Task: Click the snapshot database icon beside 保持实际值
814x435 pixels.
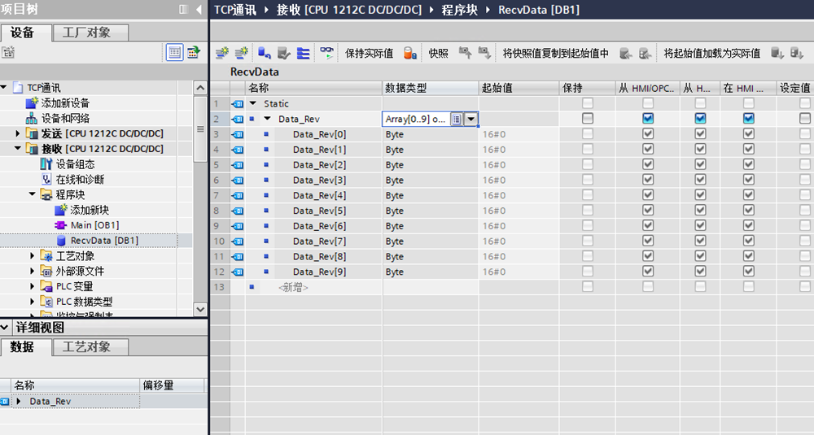Action: (410, 53)
